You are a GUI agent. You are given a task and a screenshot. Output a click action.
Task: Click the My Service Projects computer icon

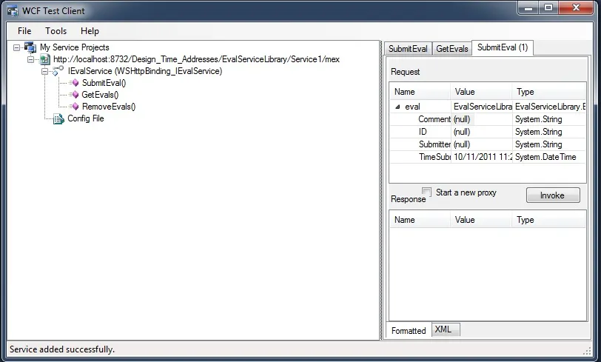[x=30, y=47]
